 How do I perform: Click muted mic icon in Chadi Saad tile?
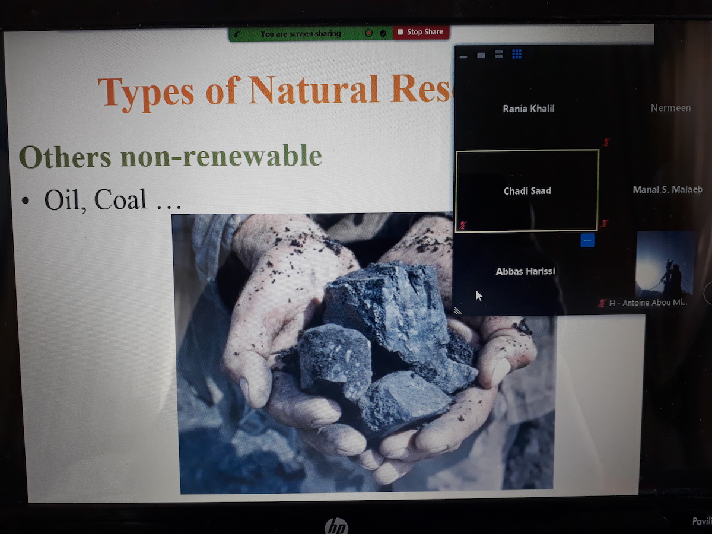(x=463, y=225)
